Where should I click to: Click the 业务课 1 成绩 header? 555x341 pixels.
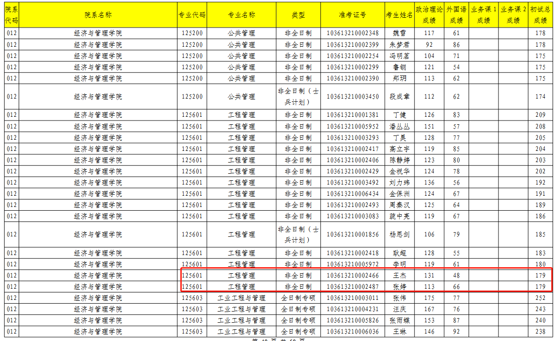[484, 15]
